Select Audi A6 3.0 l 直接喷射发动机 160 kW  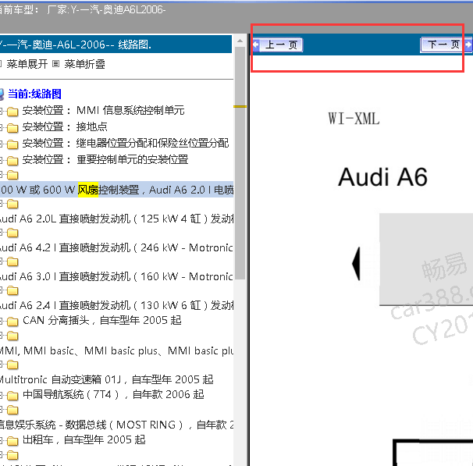click(117, 276)
